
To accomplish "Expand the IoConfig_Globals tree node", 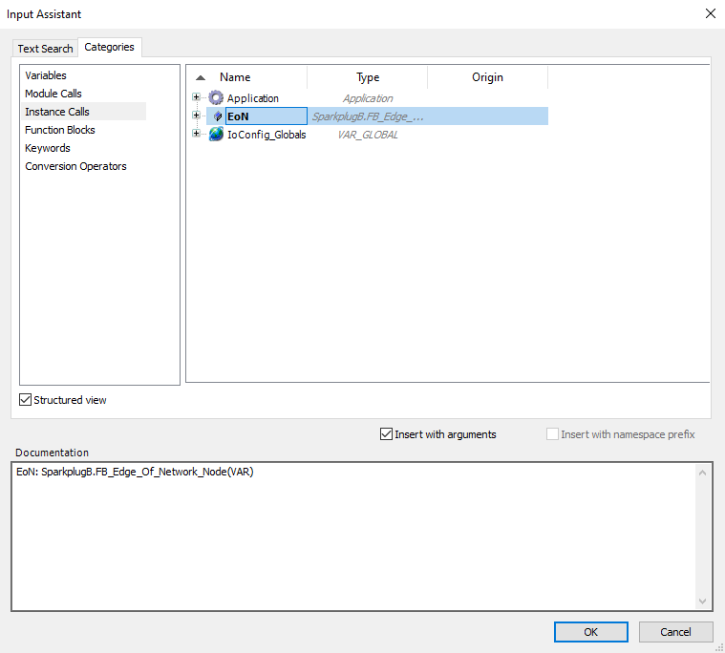I will coord(197,134).
